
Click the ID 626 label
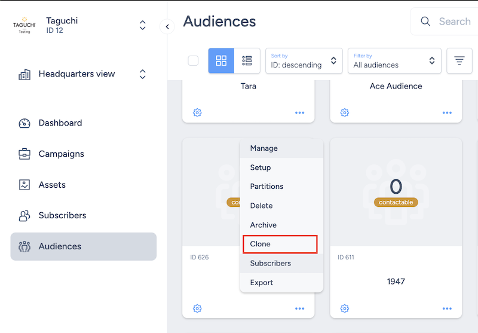tap(200, 258)
